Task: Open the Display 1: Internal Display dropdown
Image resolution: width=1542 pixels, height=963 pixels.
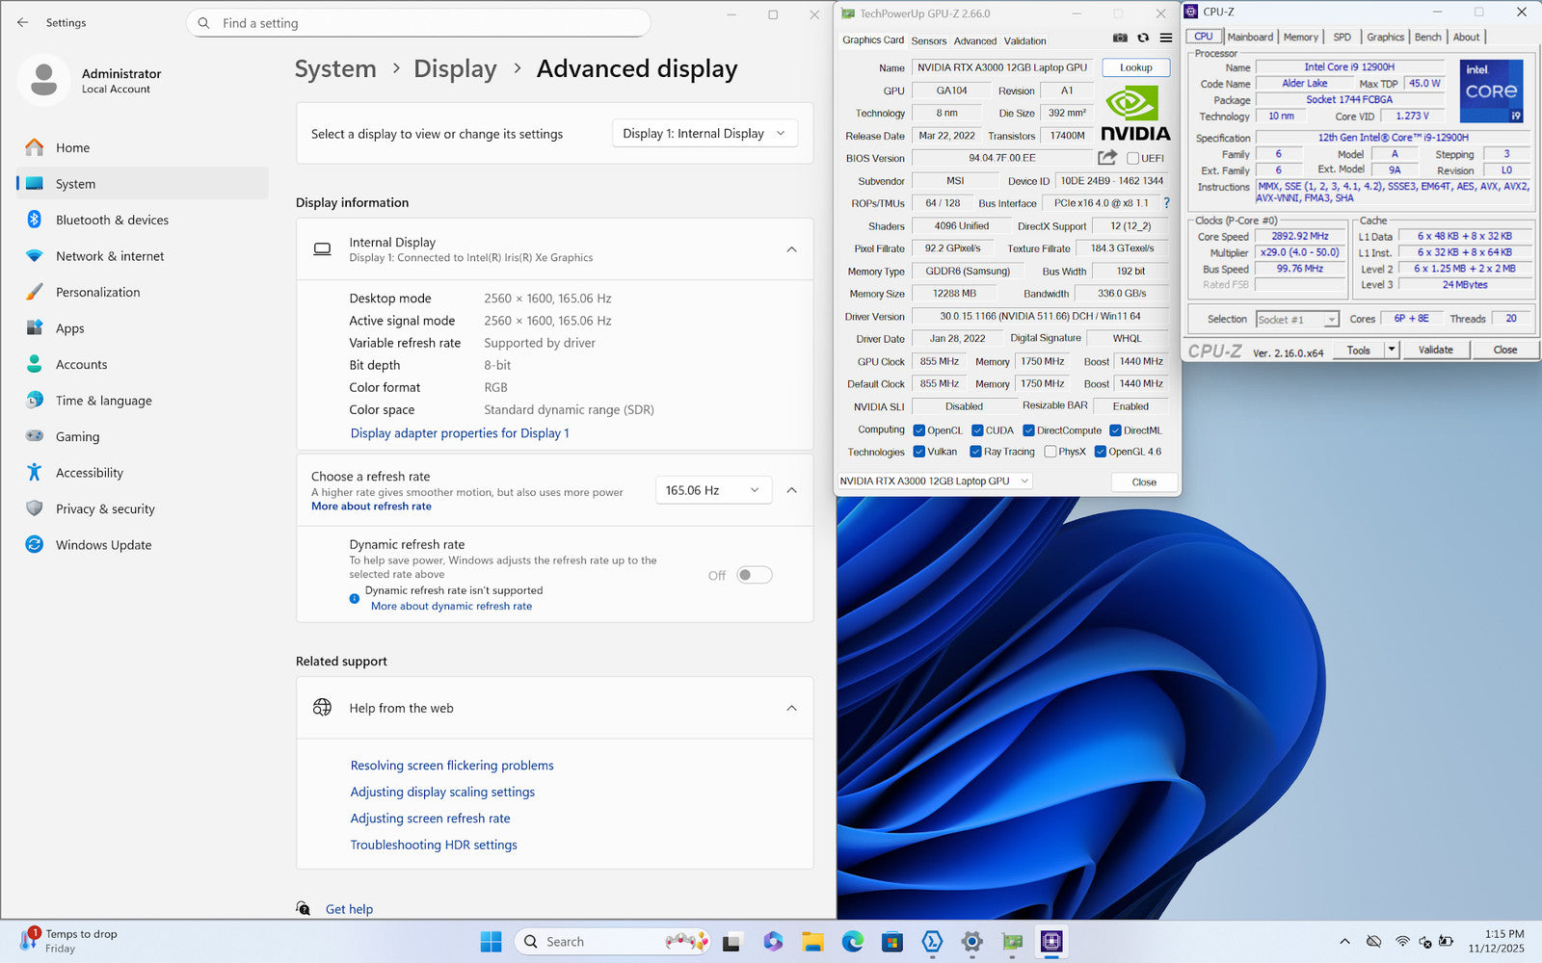Action: click(x=705, y=134)
